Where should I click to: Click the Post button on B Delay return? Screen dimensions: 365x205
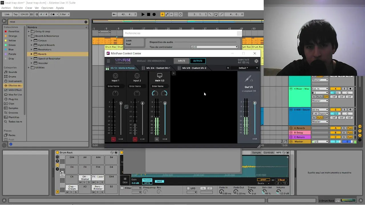(x=350, y=133)
